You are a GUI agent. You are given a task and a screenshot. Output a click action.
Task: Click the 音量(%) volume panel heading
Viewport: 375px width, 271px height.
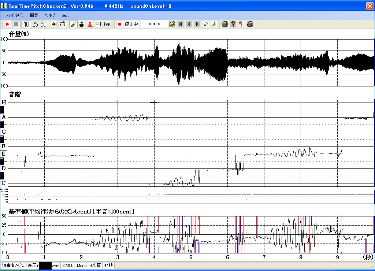tap(19, 34)
